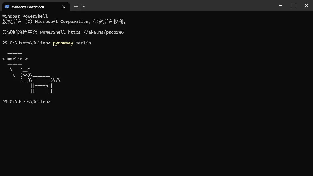Click the last PS C:\Users\Julien> prompt

click(x=26, y=102)
